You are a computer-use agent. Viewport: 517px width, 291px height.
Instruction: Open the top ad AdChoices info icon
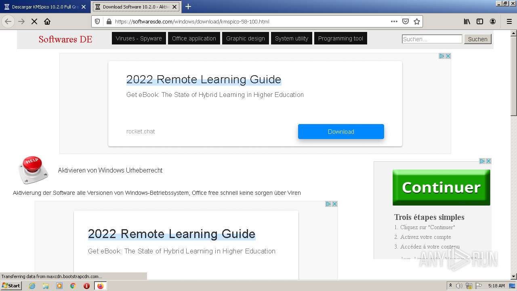click(442, 56)
